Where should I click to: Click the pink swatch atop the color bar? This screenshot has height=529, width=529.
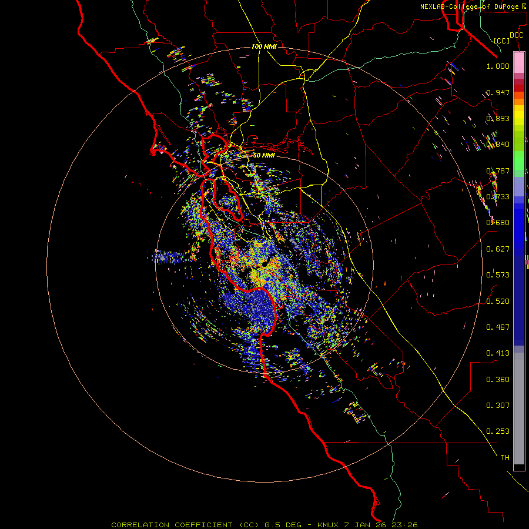pyautogui.click(x=519, y=63)
